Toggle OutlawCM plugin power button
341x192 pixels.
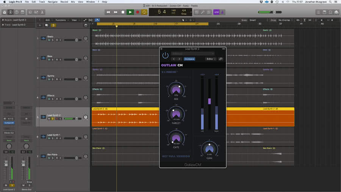165,55
